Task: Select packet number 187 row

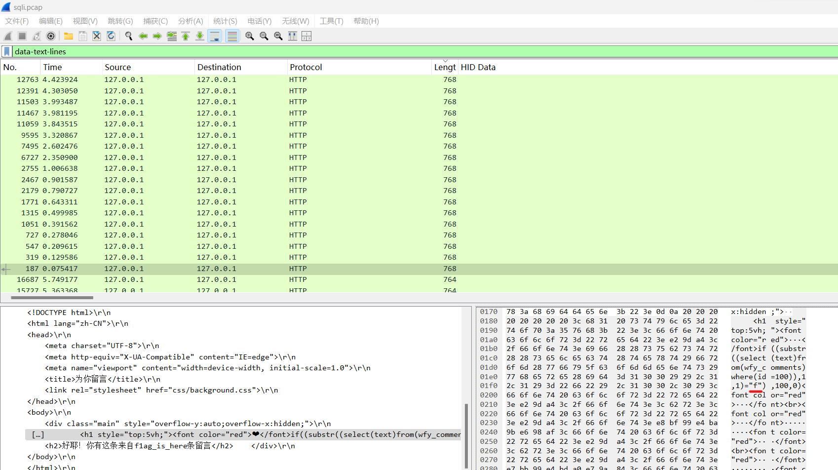Action: click(x=419, y=269)
